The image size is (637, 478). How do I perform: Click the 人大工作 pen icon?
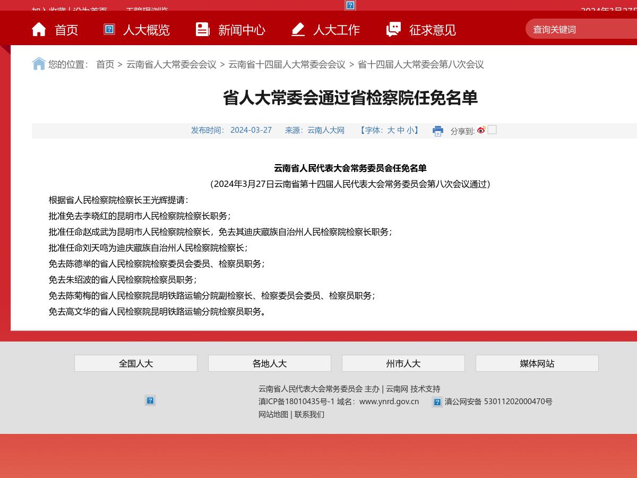[x=298, y=29]
